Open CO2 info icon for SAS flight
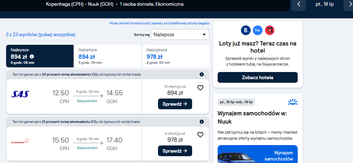Image resolution: width=353 pixels, height=163 pixels. [201, 74]
